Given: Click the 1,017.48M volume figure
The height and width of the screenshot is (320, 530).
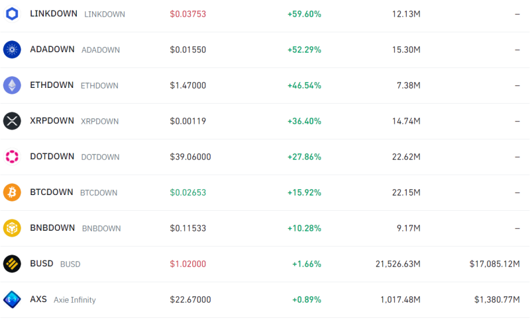Looking at the screenshot, I should [401, 300].
